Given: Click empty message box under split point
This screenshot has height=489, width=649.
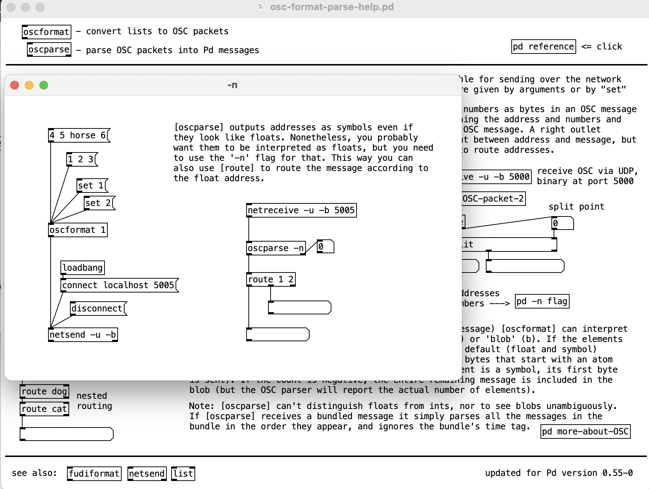Looking at the screenshot, I should [525, 266].
